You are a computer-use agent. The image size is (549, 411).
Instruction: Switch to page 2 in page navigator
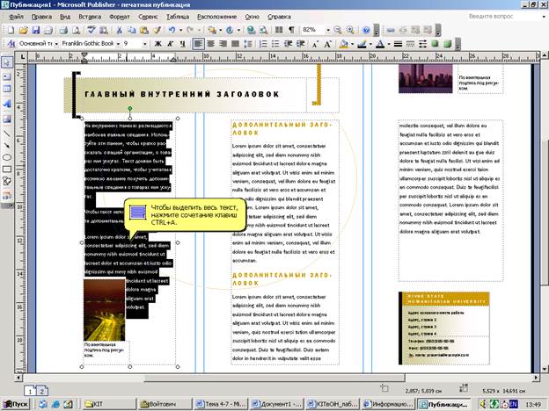click(x=43, y=389)
